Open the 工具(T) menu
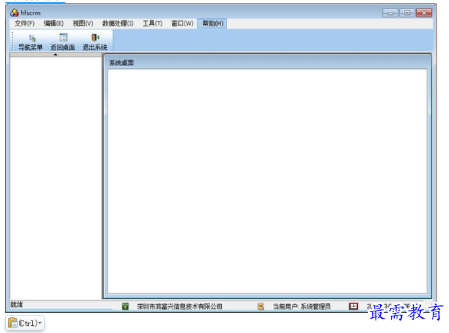 [x=153, y=23]
